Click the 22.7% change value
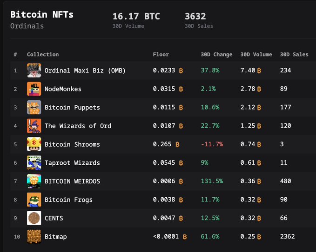This screenshot has width=316, height=252. 210,126
